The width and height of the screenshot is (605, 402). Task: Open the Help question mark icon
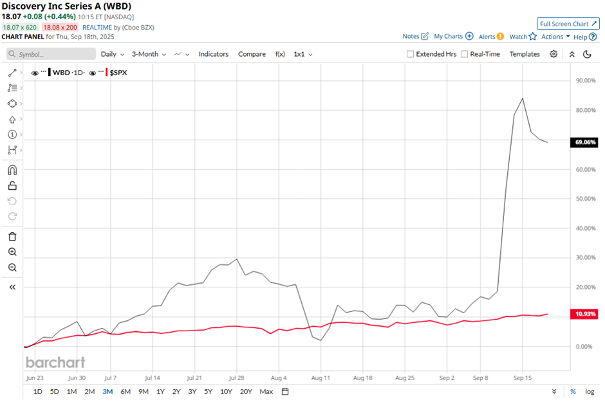pyautogui.click(x=593, y=37)
